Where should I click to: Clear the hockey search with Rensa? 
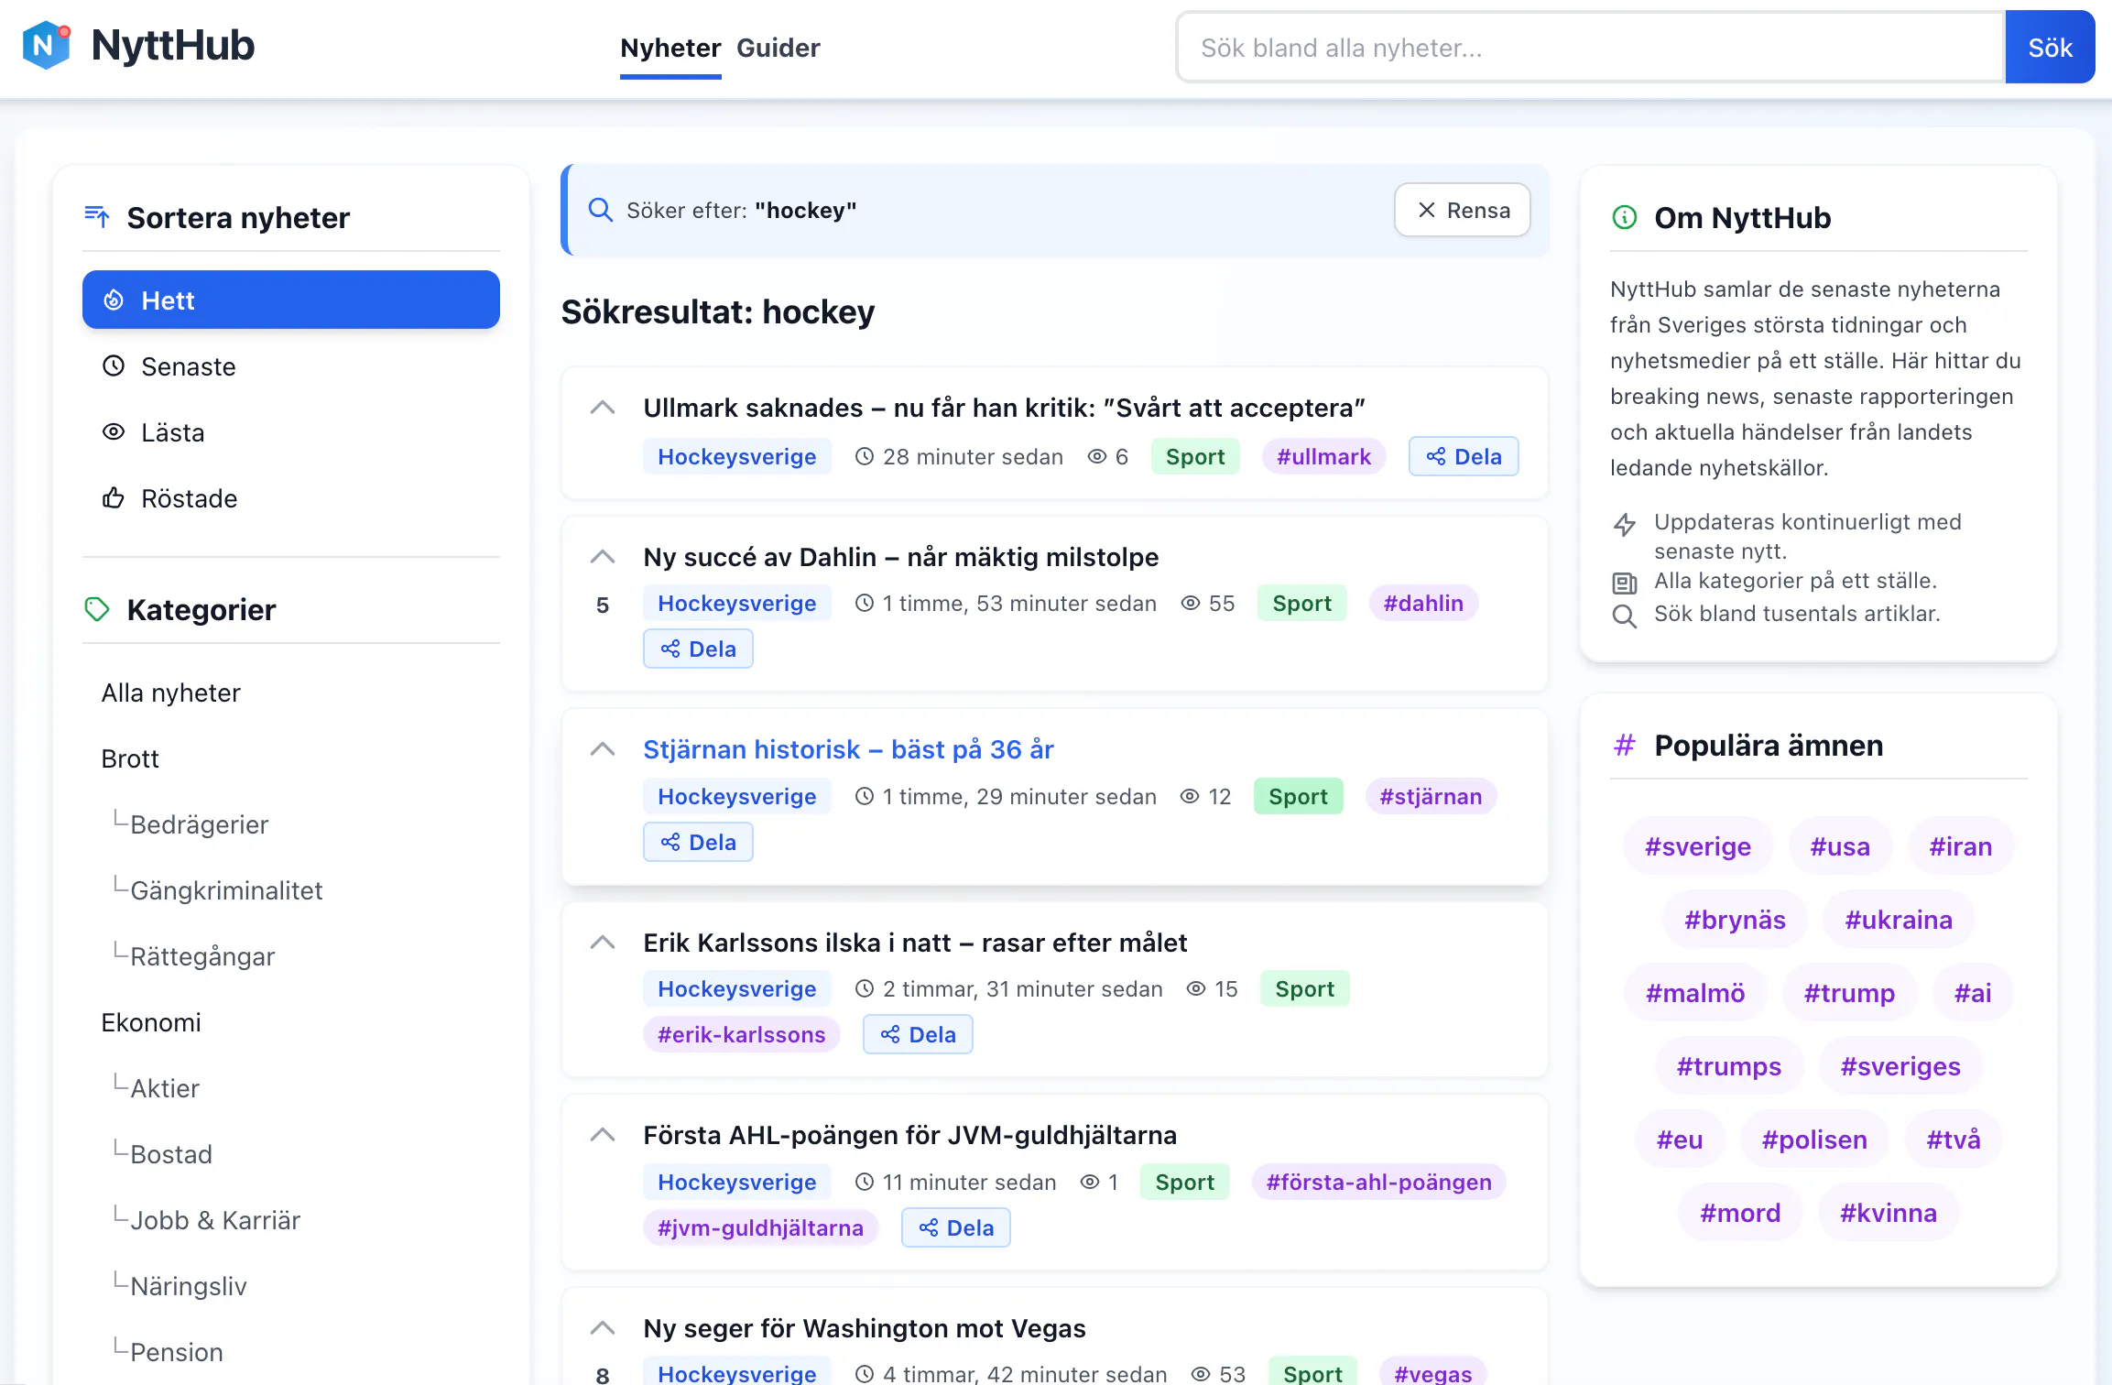pyautogui.click(x=1462, y=211)
